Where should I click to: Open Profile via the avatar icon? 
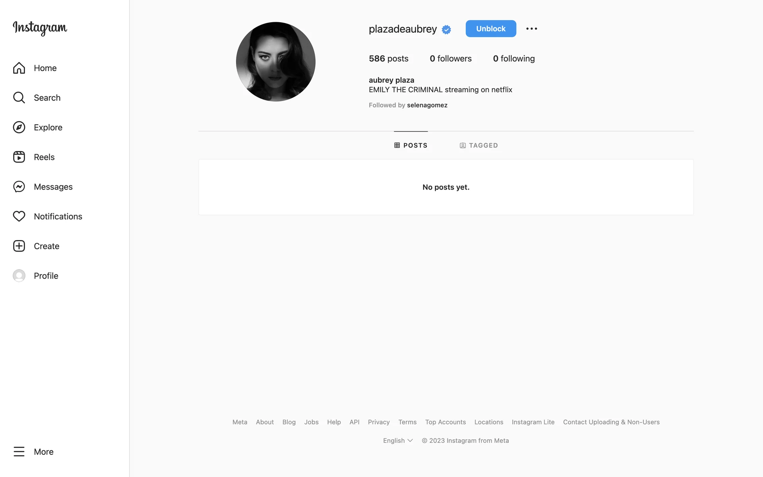(19, 276)
